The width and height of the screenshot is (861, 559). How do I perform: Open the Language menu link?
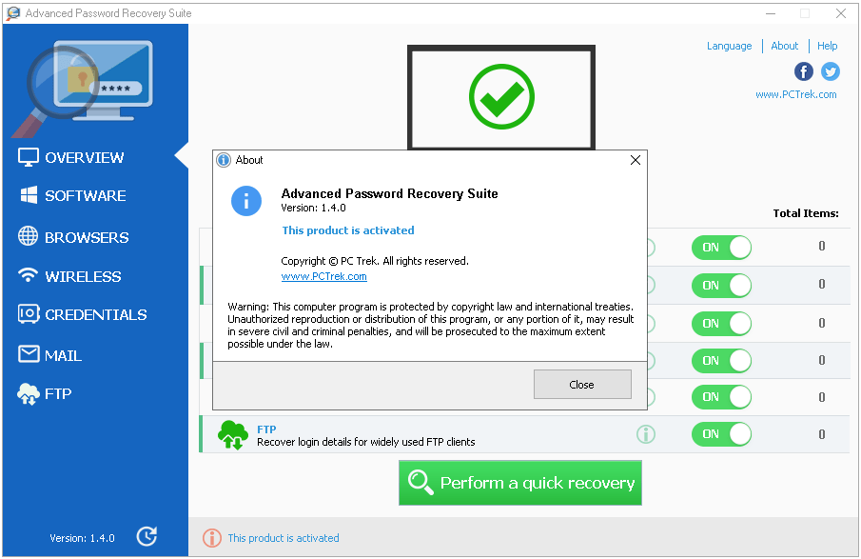[x=729, y=46]
